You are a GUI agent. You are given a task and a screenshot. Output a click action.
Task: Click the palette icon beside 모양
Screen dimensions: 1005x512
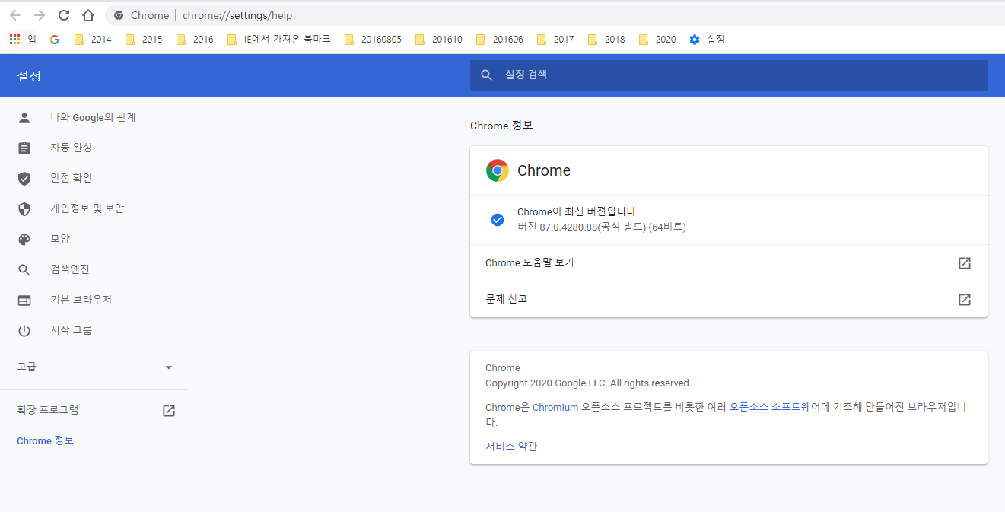pyautogui.click(x=24, y=240)
